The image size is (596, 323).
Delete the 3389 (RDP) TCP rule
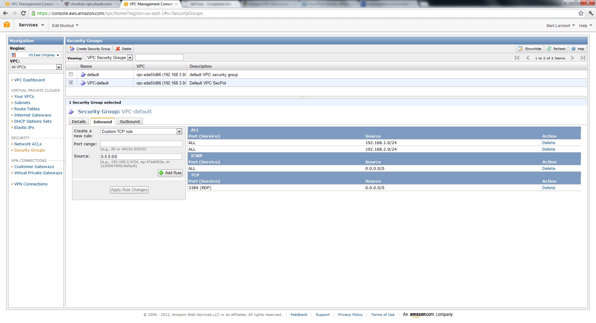click(549, 188)
